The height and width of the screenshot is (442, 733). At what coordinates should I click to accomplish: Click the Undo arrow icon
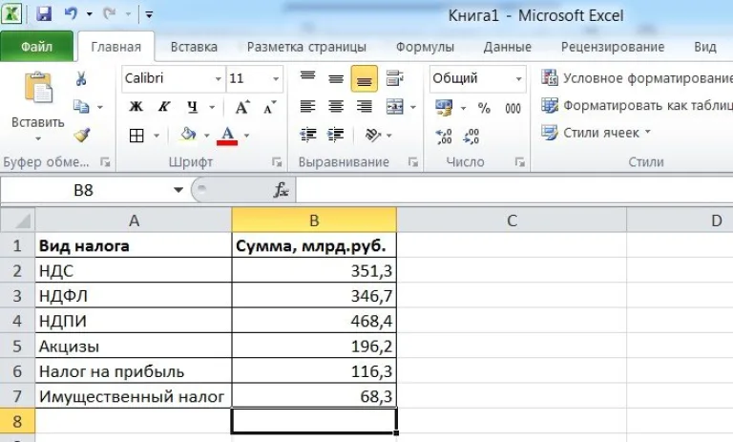(71, 14)
